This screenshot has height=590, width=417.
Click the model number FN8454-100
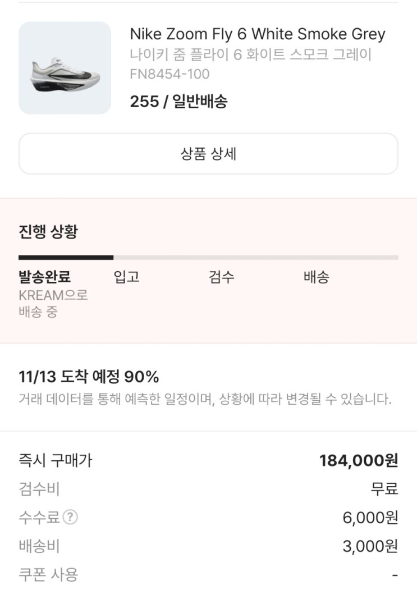[x=169, y=74]
